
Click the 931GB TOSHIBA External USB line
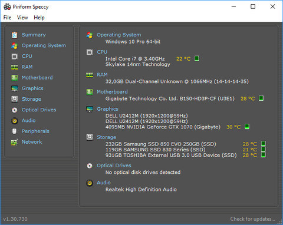coord(171,155)
